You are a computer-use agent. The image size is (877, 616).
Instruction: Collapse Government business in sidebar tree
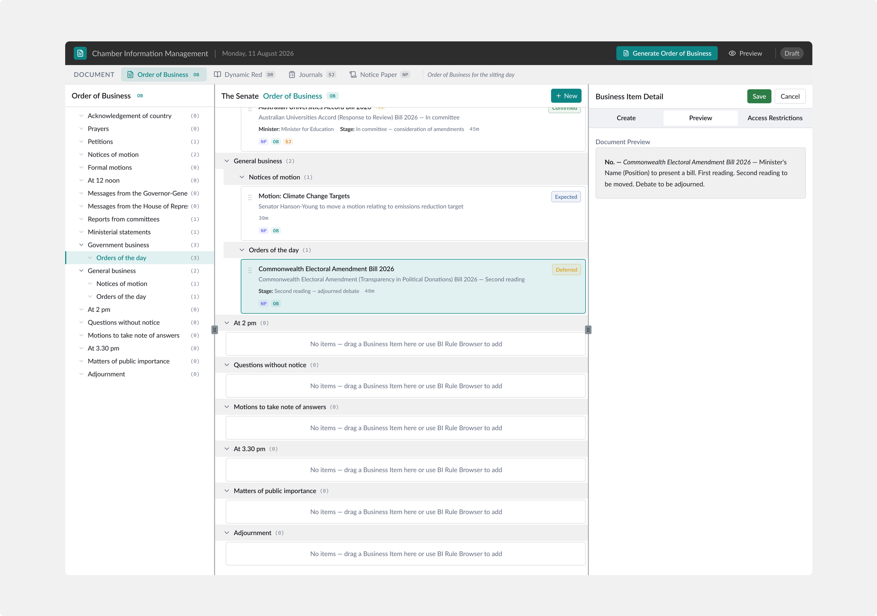tap(81, 245)
